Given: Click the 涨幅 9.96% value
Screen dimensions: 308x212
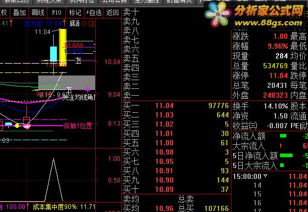Looking at the screenshot, I should [278, 46].
